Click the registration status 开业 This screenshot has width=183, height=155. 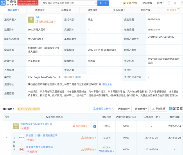[x=90, y=19]
